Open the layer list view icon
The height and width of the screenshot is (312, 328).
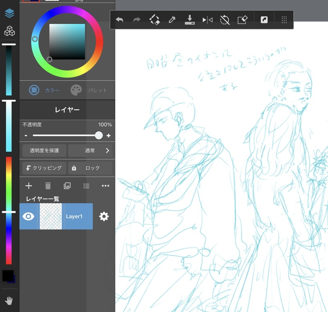click(x=87, y=186)
